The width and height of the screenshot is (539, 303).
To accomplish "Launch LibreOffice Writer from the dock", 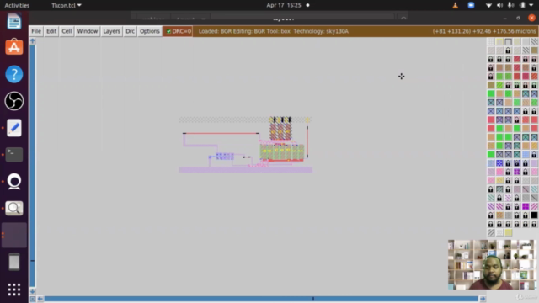I will [x=14, y=21].
